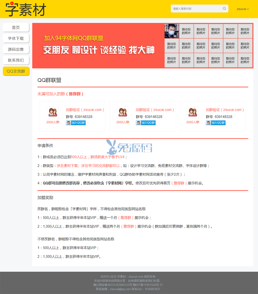The width and height of the screenshot is (258, 294).
Task: Click the red text 涉及素材下载、涉及学习的交流群都可以
Action: (x=88, y=166)
